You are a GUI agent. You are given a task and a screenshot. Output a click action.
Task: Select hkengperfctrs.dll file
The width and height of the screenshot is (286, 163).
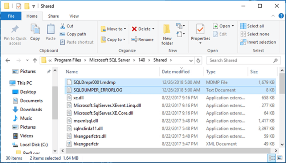click(170, 136)
